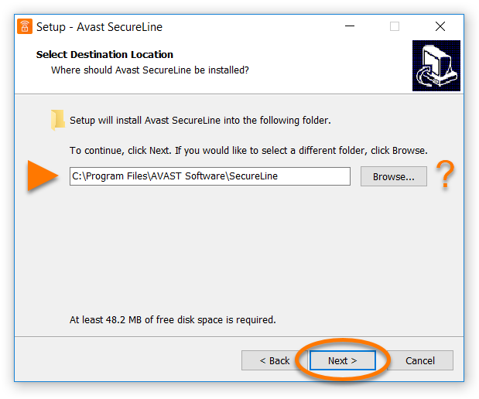Click the orange question mark annotation
Image resolution: width=479 pixels, height=399 pixels.
point(445,175)
